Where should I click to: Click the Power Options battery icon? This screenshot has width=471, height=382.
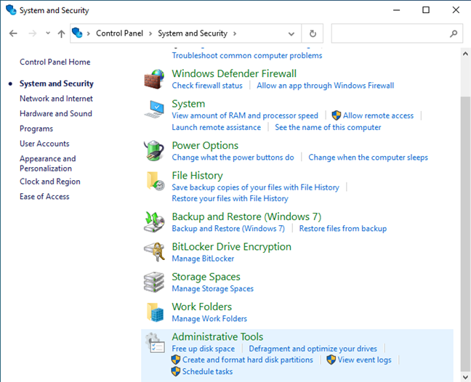(154, 150)
